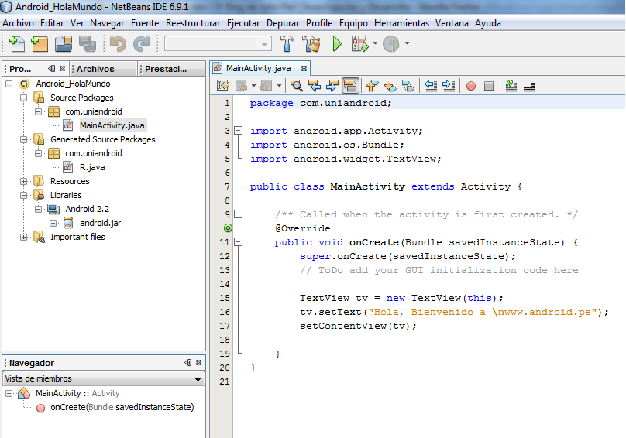Open the empty configuration combo box

tap(218, 44)
